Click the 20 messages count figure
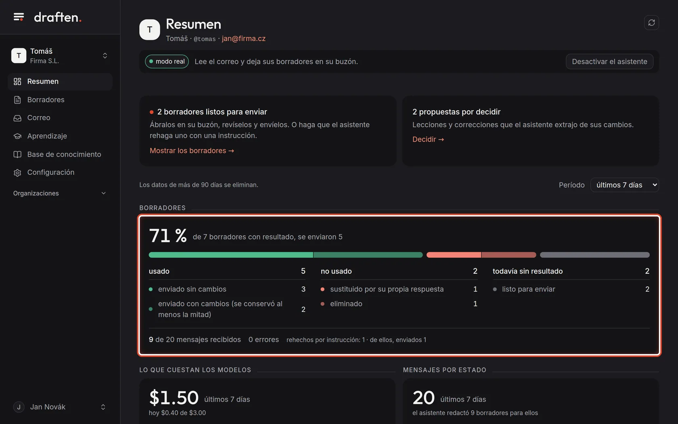The image size is (678, 424). click(x=424, y=398)
